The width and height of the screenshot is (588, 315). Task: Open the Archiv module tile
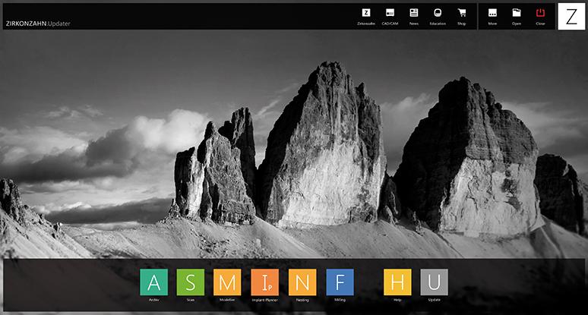pyautogui.click(x=153, y=282)
